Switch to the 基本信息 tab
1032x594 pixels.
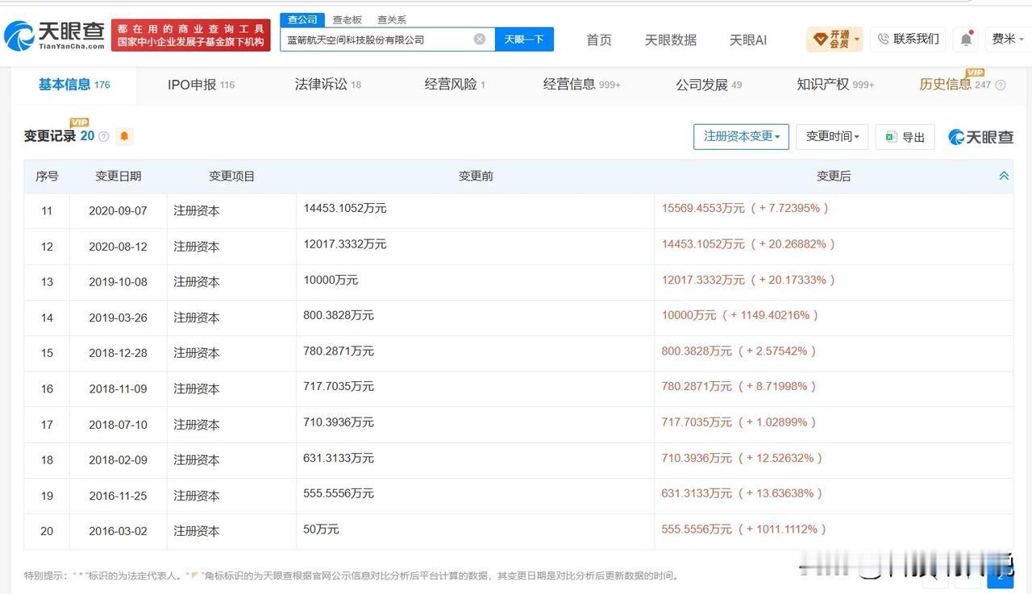[74, 85]
